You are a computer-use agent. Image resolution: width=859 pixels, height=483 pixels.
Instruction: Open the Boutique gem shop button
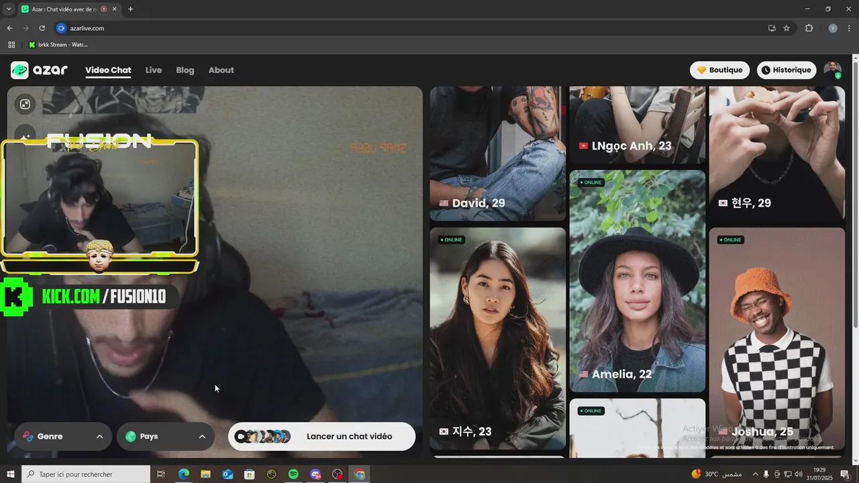click(719, 70)
